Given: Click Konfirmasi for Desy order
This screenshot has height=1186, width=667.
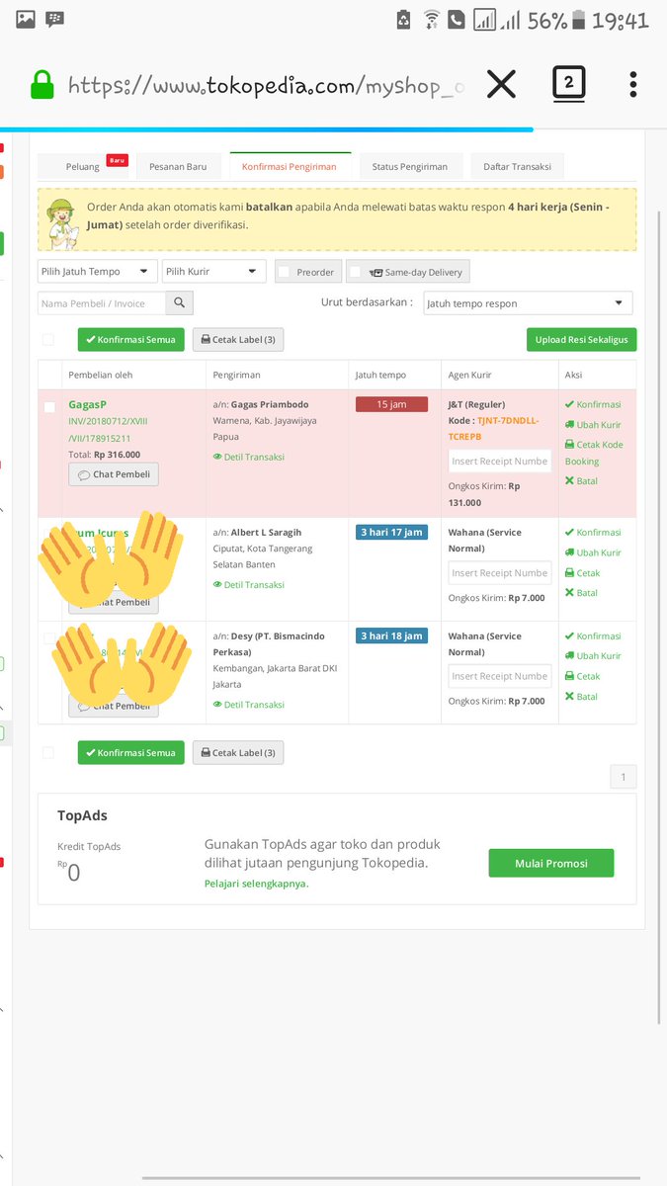Looking at the screenshot, I should 593,636.
